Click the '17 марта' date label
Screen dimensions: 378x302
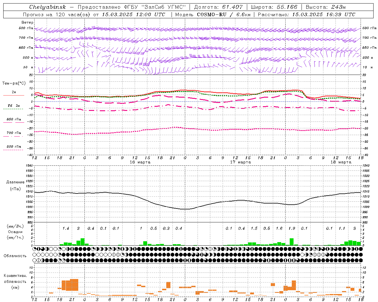[240, 162]
